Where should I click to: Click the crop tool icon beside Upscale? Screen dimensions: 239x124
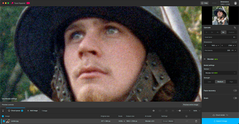(x=235, y=28)
